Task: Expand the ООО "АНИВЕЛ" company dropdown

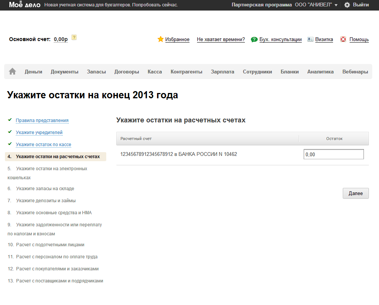Action: pyautogui.click(x=336, y=5)
